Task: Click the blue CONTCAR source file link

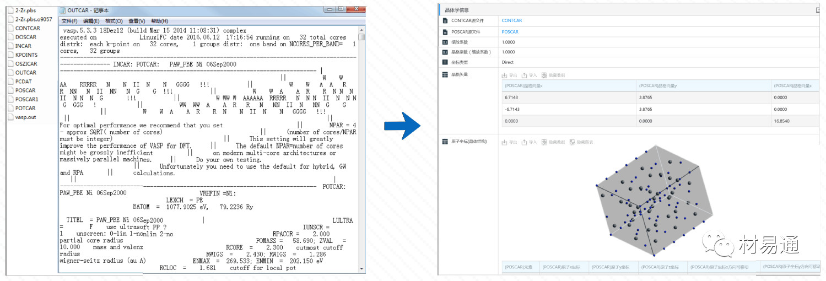Action: click(511, 21)
